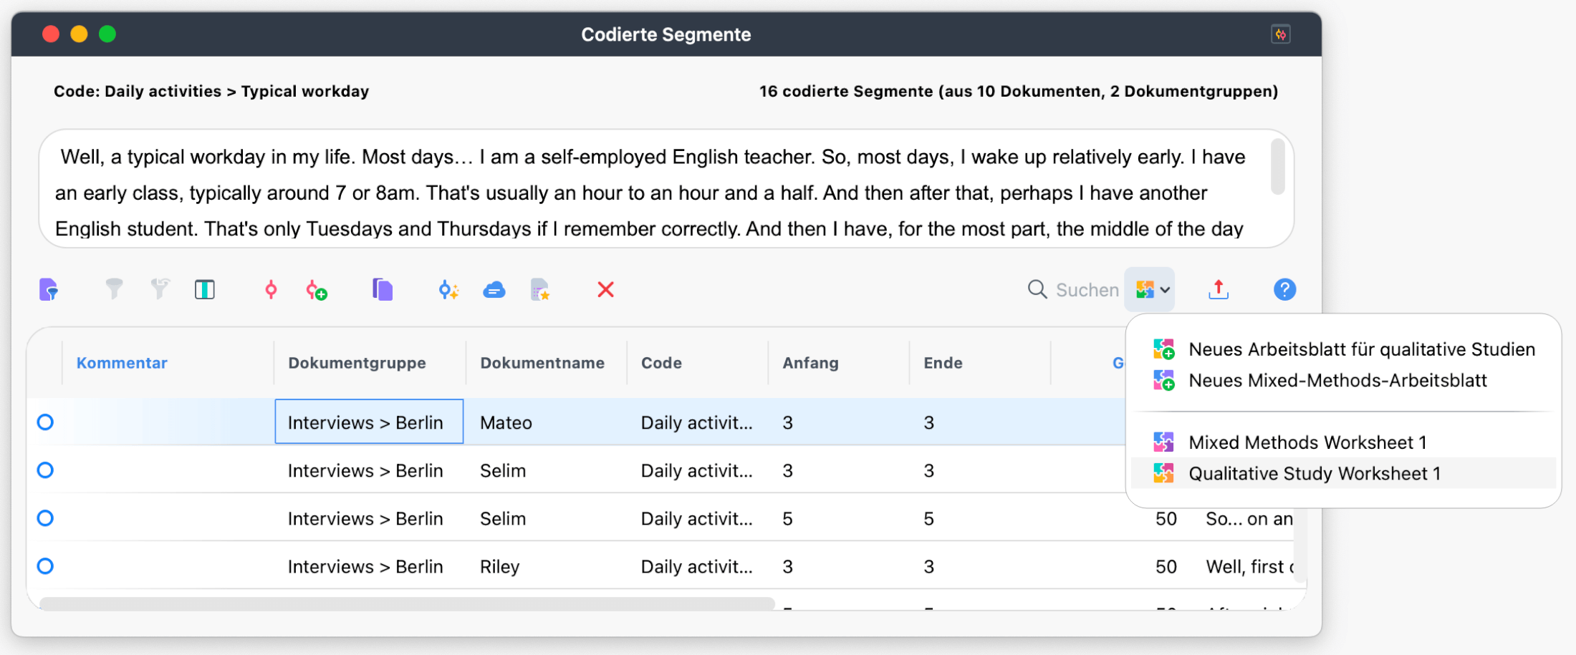Sort by the Anfang column header
The image size is (1576, 655).
(x=810, y=363)
